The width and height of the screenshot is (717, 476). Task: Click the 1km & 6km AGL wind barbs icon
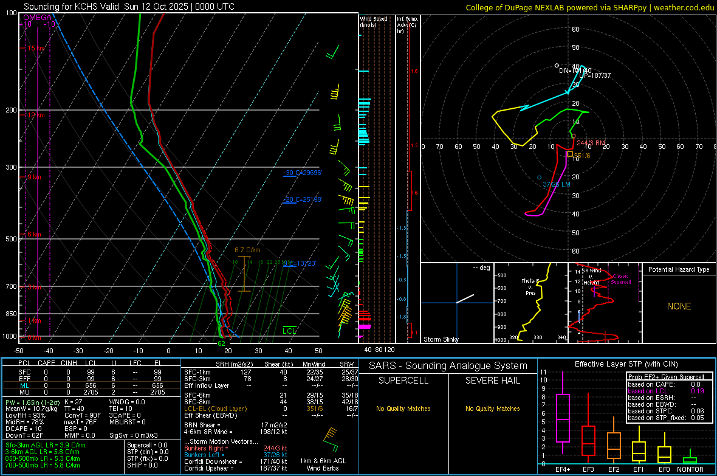(330, 440)
